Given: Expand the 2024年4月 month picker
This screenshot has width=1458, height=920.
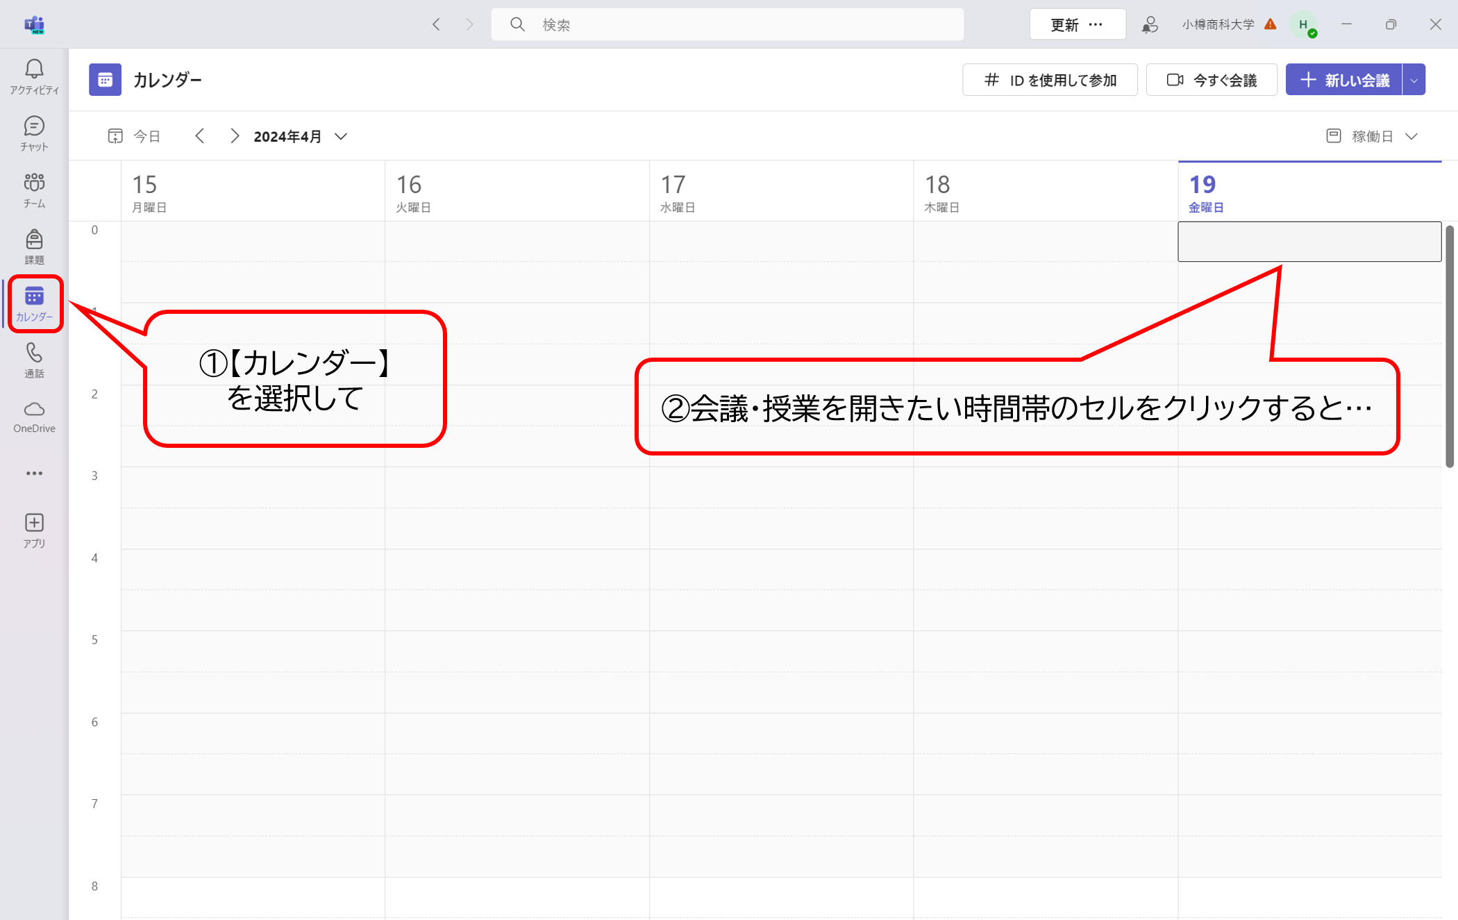Looking at the screenshot, I should coord(300,136).
